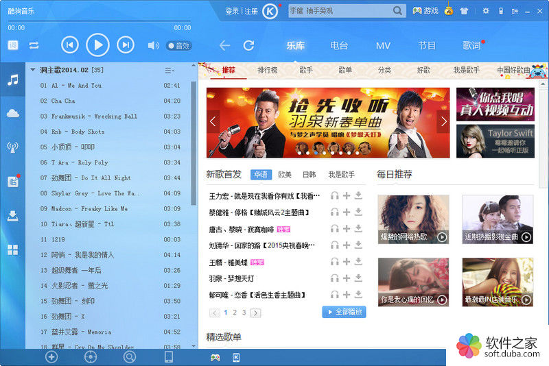
Task: Toggle the desktop lyrics 词 button
Action: coord(13,46)
